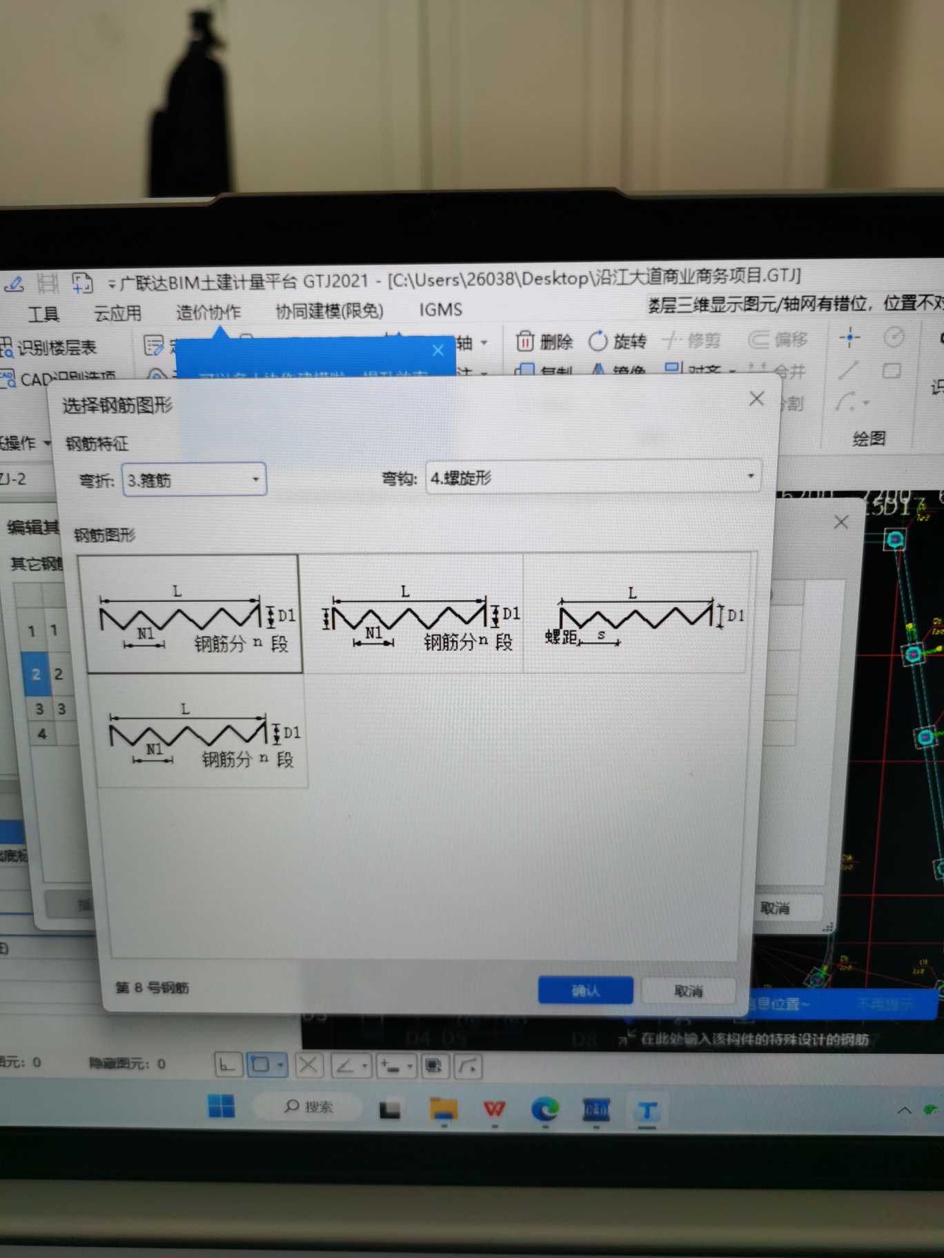The height and width of the screenshot is (1258, 944).
Task: Expand the plus-minus offset dropdown arrow
Action: [410, 1067]
